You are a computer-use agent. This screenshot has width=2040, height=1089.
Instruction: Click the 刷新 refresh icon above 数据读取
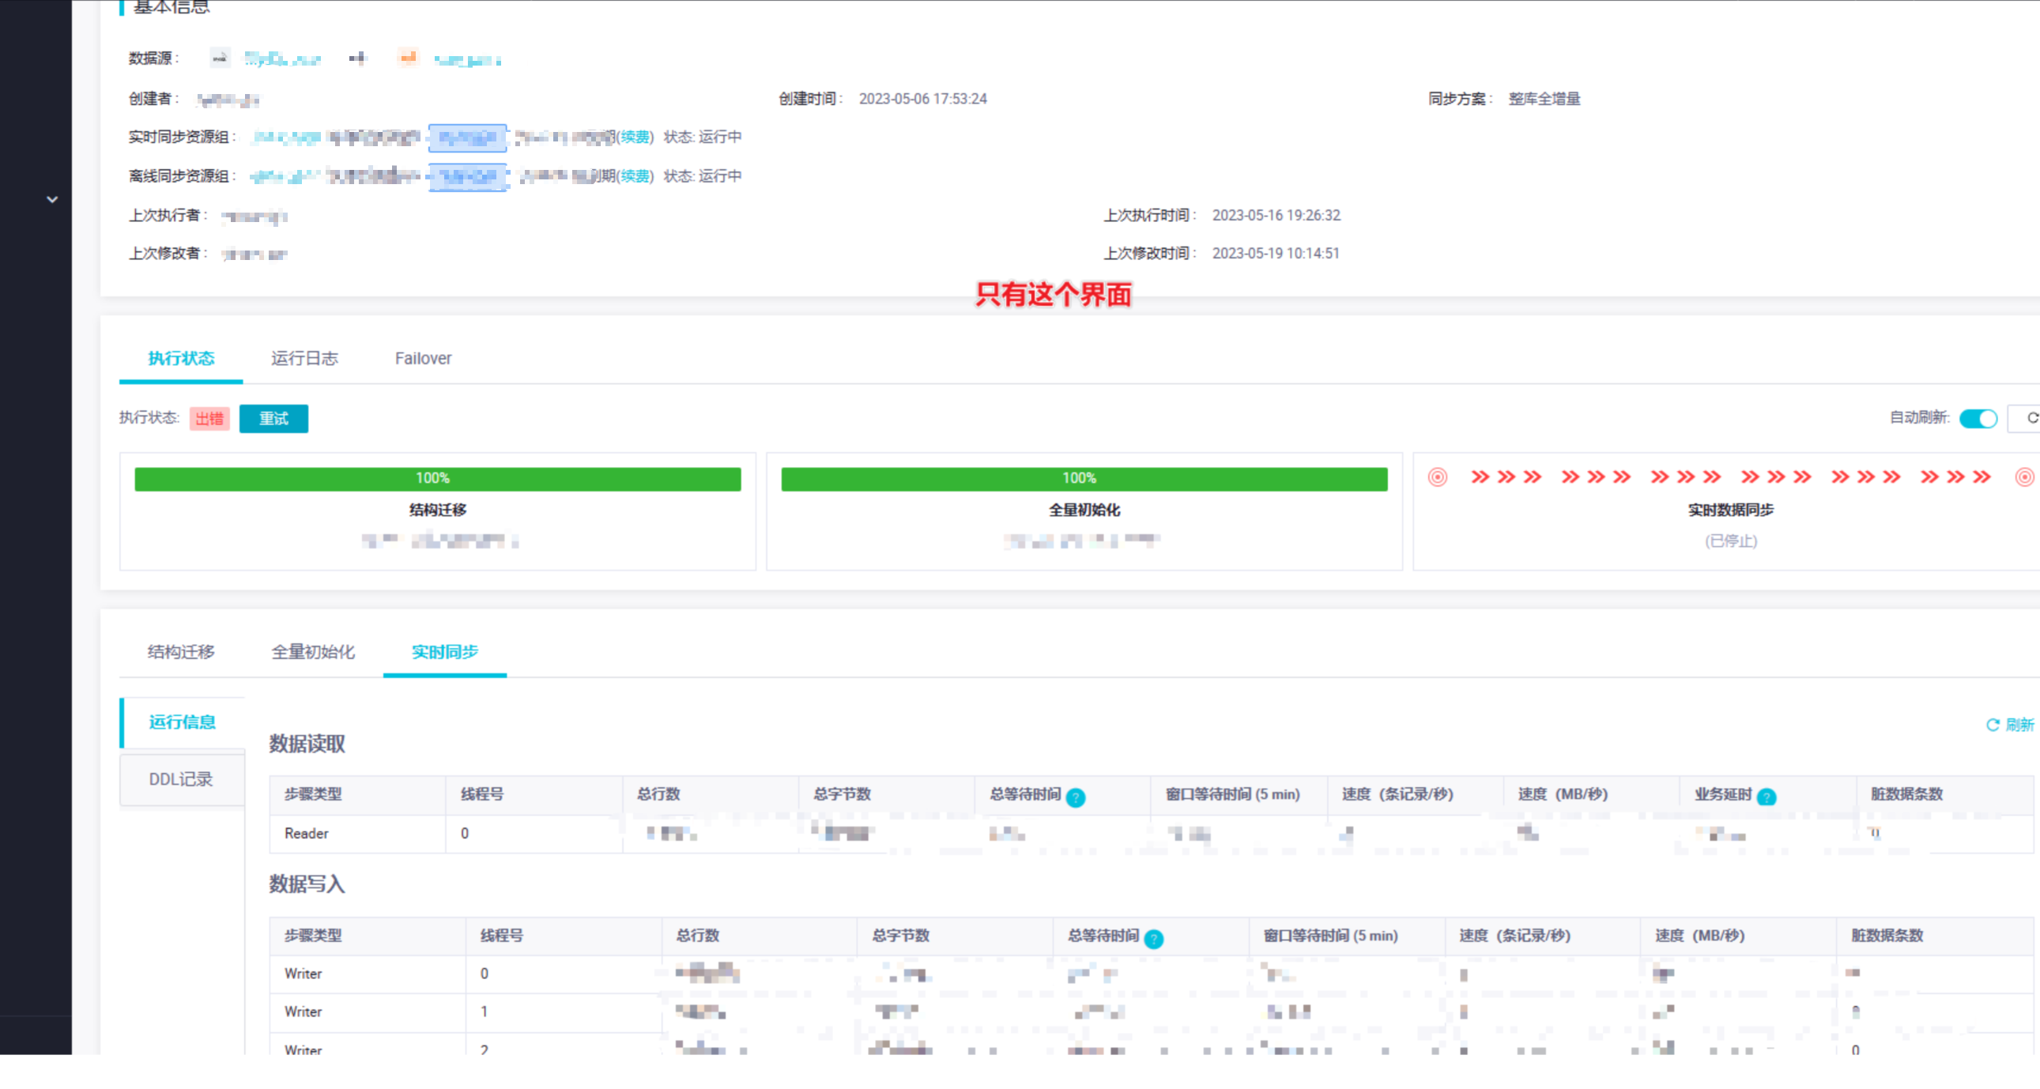point(1993,724)
